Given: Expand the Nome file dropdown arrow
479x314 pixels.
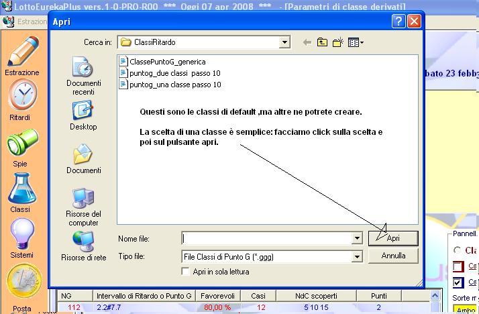Looking at the screenshot, I should (x=356, y=238).
